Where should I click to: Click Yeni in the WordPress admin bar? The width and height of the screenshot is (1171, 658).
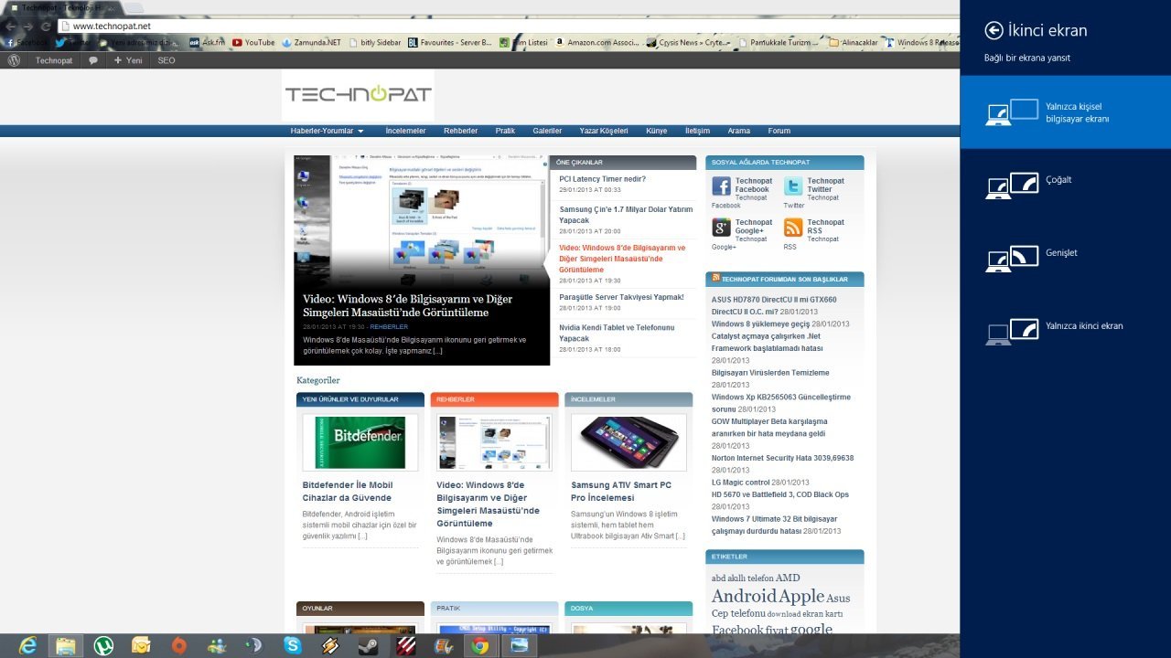click(128, 60)
